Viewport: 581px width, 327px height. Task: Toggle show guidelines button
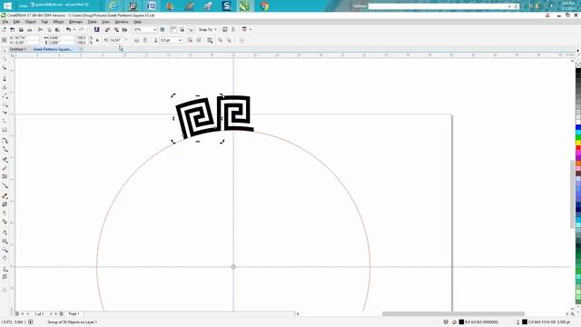click(x=191, y=30)
